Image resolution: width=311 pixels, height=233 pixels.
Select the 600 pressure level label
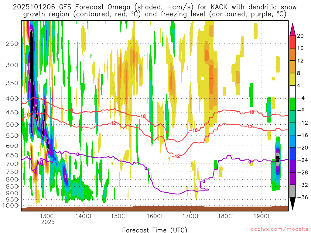12,146
